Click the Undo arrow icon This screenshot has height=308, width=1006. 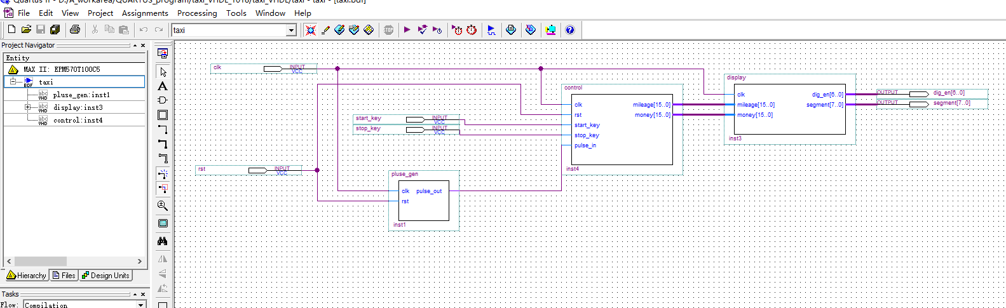(144, 29)
